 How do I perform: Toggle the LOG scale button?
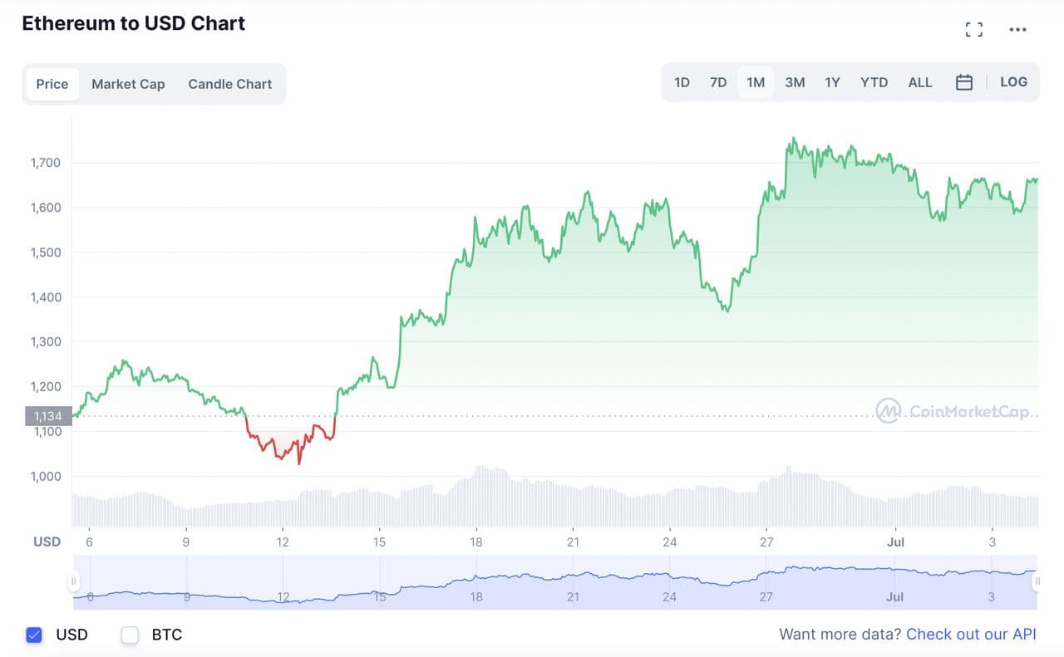pos(1013,82)
